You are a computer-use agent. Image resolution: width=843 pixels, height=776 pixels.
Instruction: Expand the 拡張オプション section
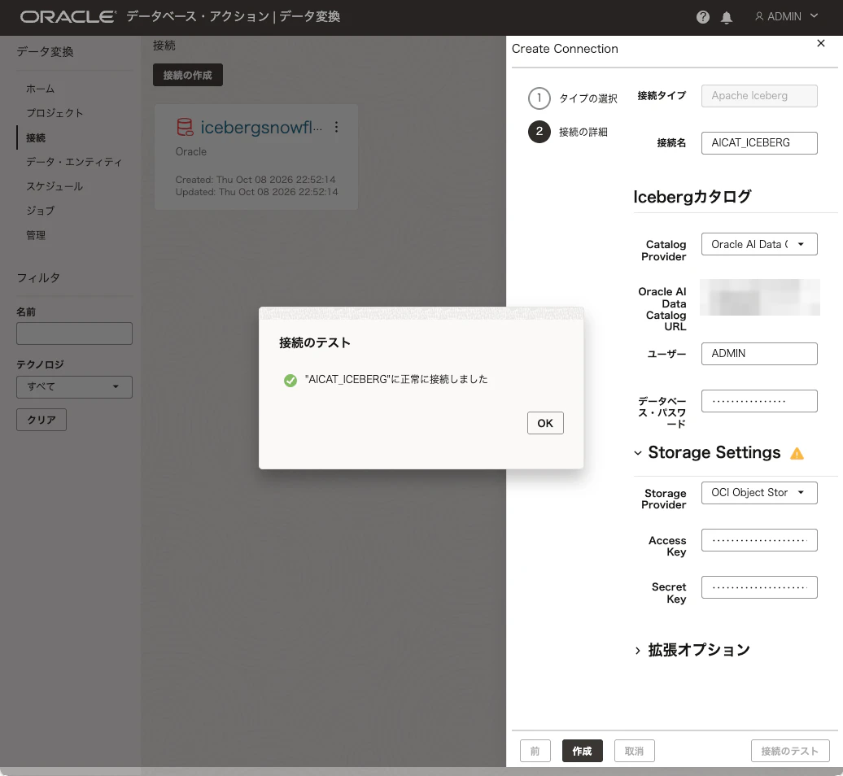[638, 650]
